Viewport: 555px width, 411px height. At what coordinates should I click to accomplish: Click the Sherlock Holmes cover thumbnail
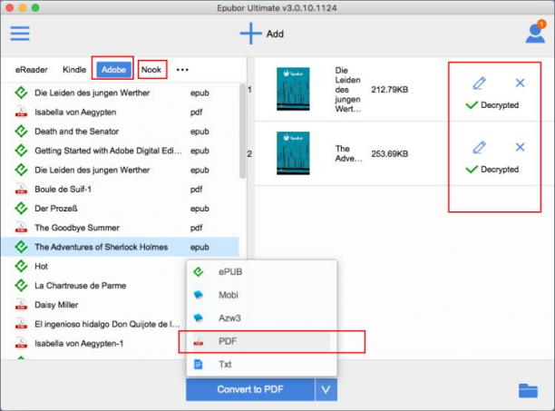pyautogui.click(x=293, y=153)
